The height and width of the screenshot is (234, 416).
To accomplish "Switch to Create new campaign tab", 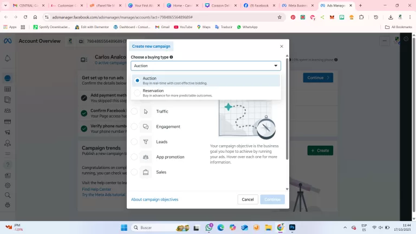I will 151,46.
